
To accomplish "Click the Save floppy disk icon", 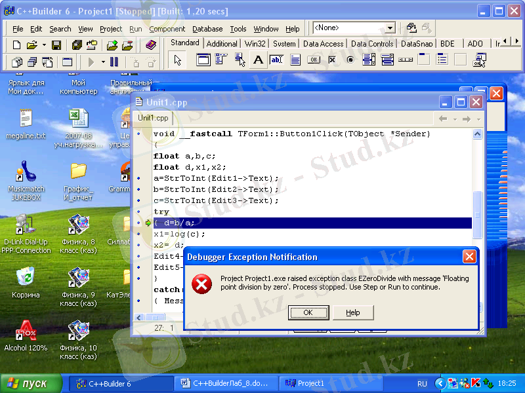I will point(56,45).
